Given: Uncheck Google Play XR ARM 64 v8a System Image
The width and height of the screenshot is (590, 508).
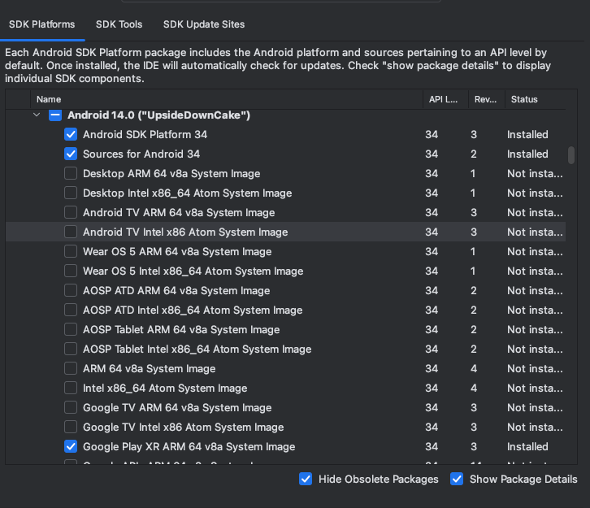Looking at the screenshot, I should [71, 447].
